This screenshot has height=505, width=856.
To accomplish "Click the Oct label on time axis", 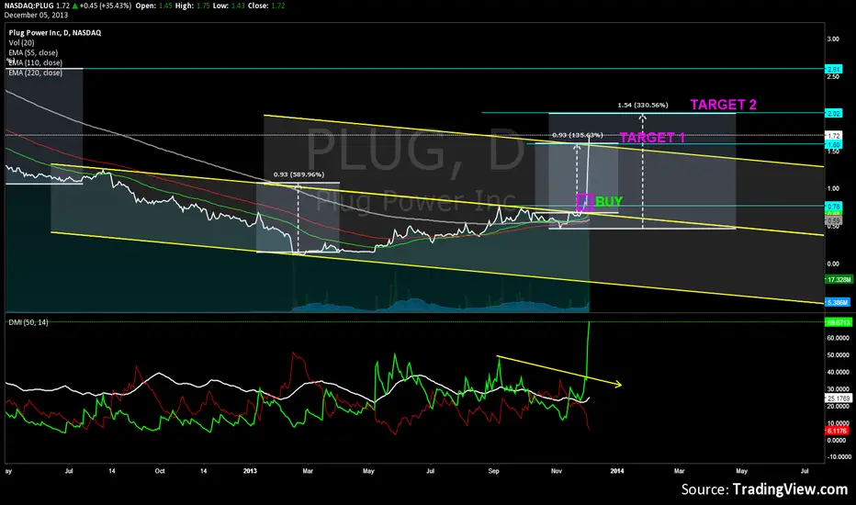I will [x=160, y=471].
